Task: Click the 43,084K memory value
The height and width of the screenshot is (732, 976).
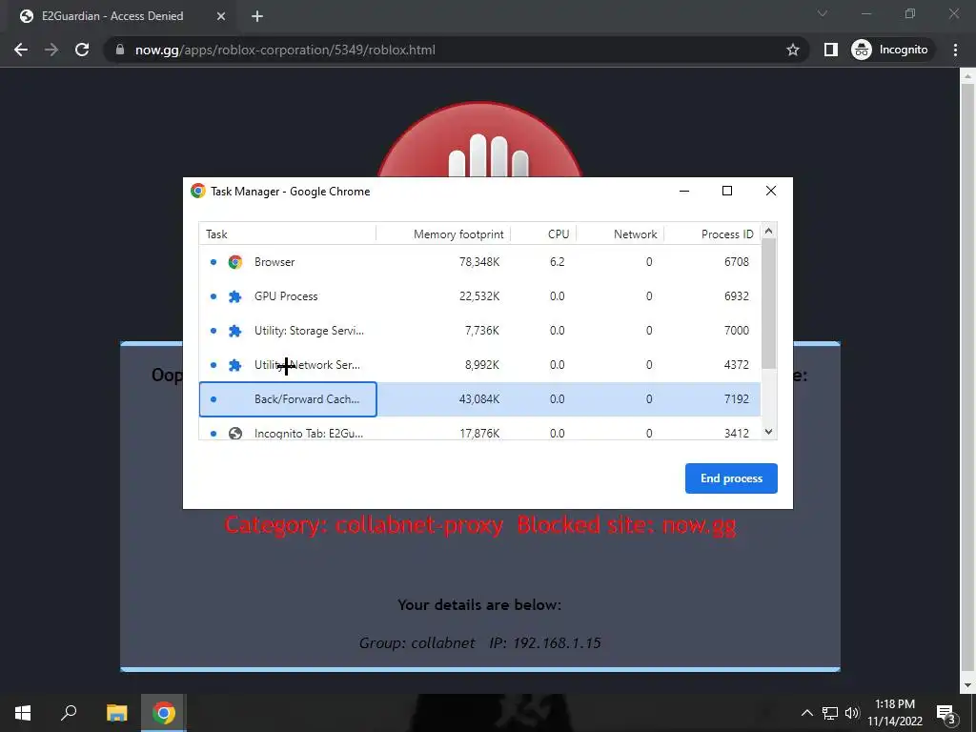Action: [x=479, y=399]
